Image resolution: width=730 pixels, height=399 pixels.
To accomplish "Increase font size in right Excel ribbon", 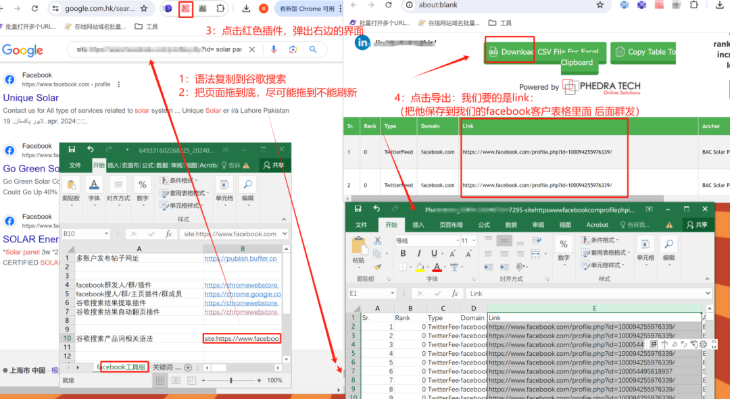I will (452, 253).
